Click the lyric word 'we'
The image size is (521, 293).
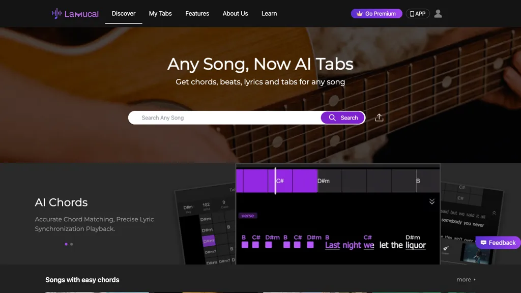369,245
